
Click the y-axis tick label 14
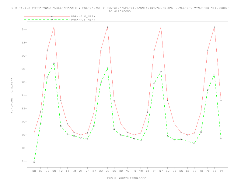(23, 161)
